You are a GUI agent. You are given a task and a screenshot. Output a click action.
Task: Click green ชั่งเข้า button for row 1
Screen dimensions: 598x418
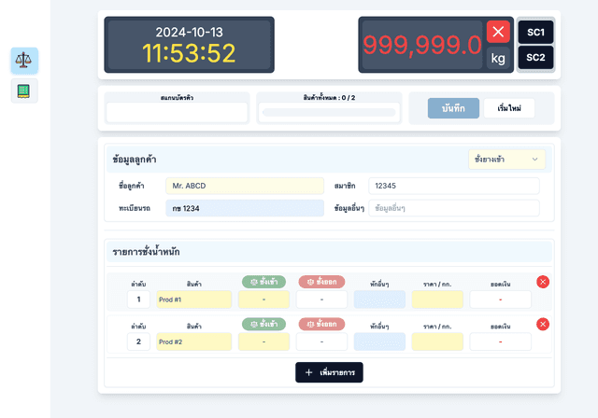263,282
